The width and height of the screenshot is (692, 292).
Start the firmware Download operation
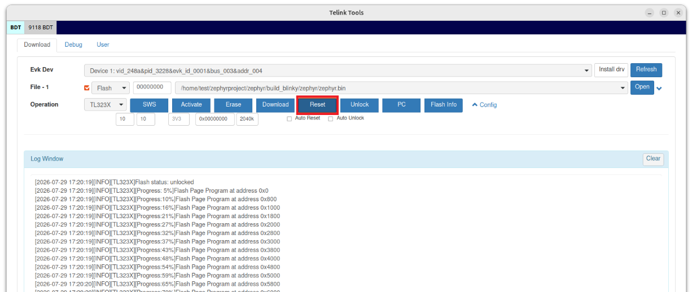click(275, 105)
